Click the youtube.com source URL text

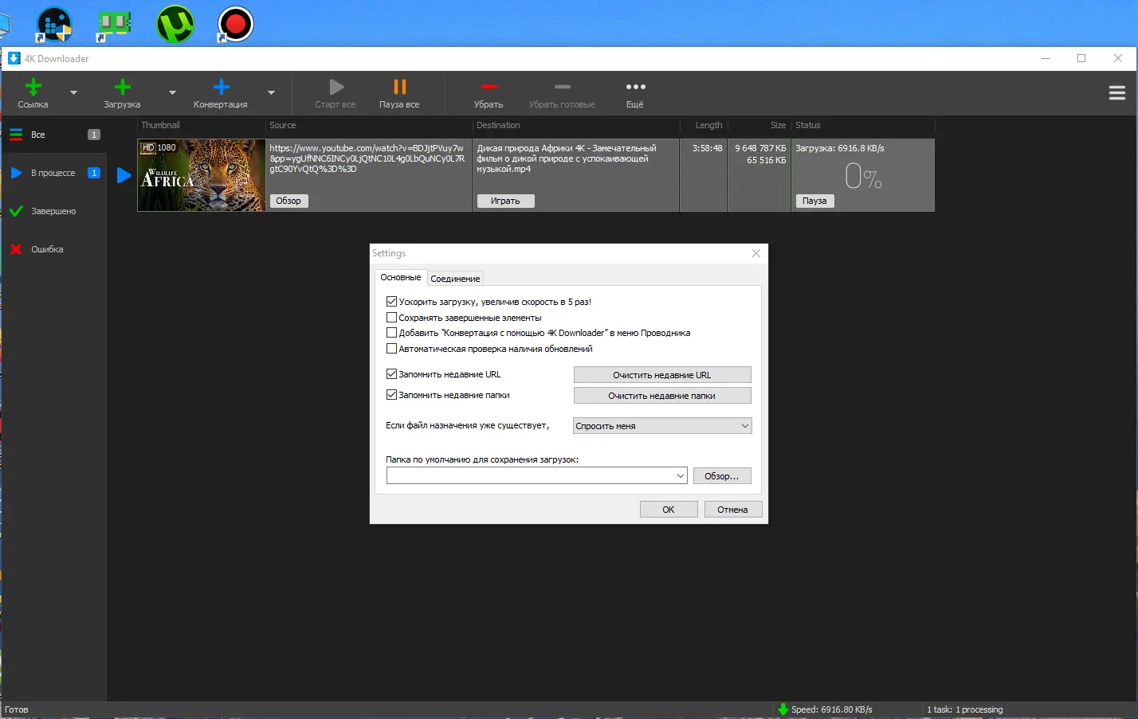pyautogui.click(x=367, y=158)
